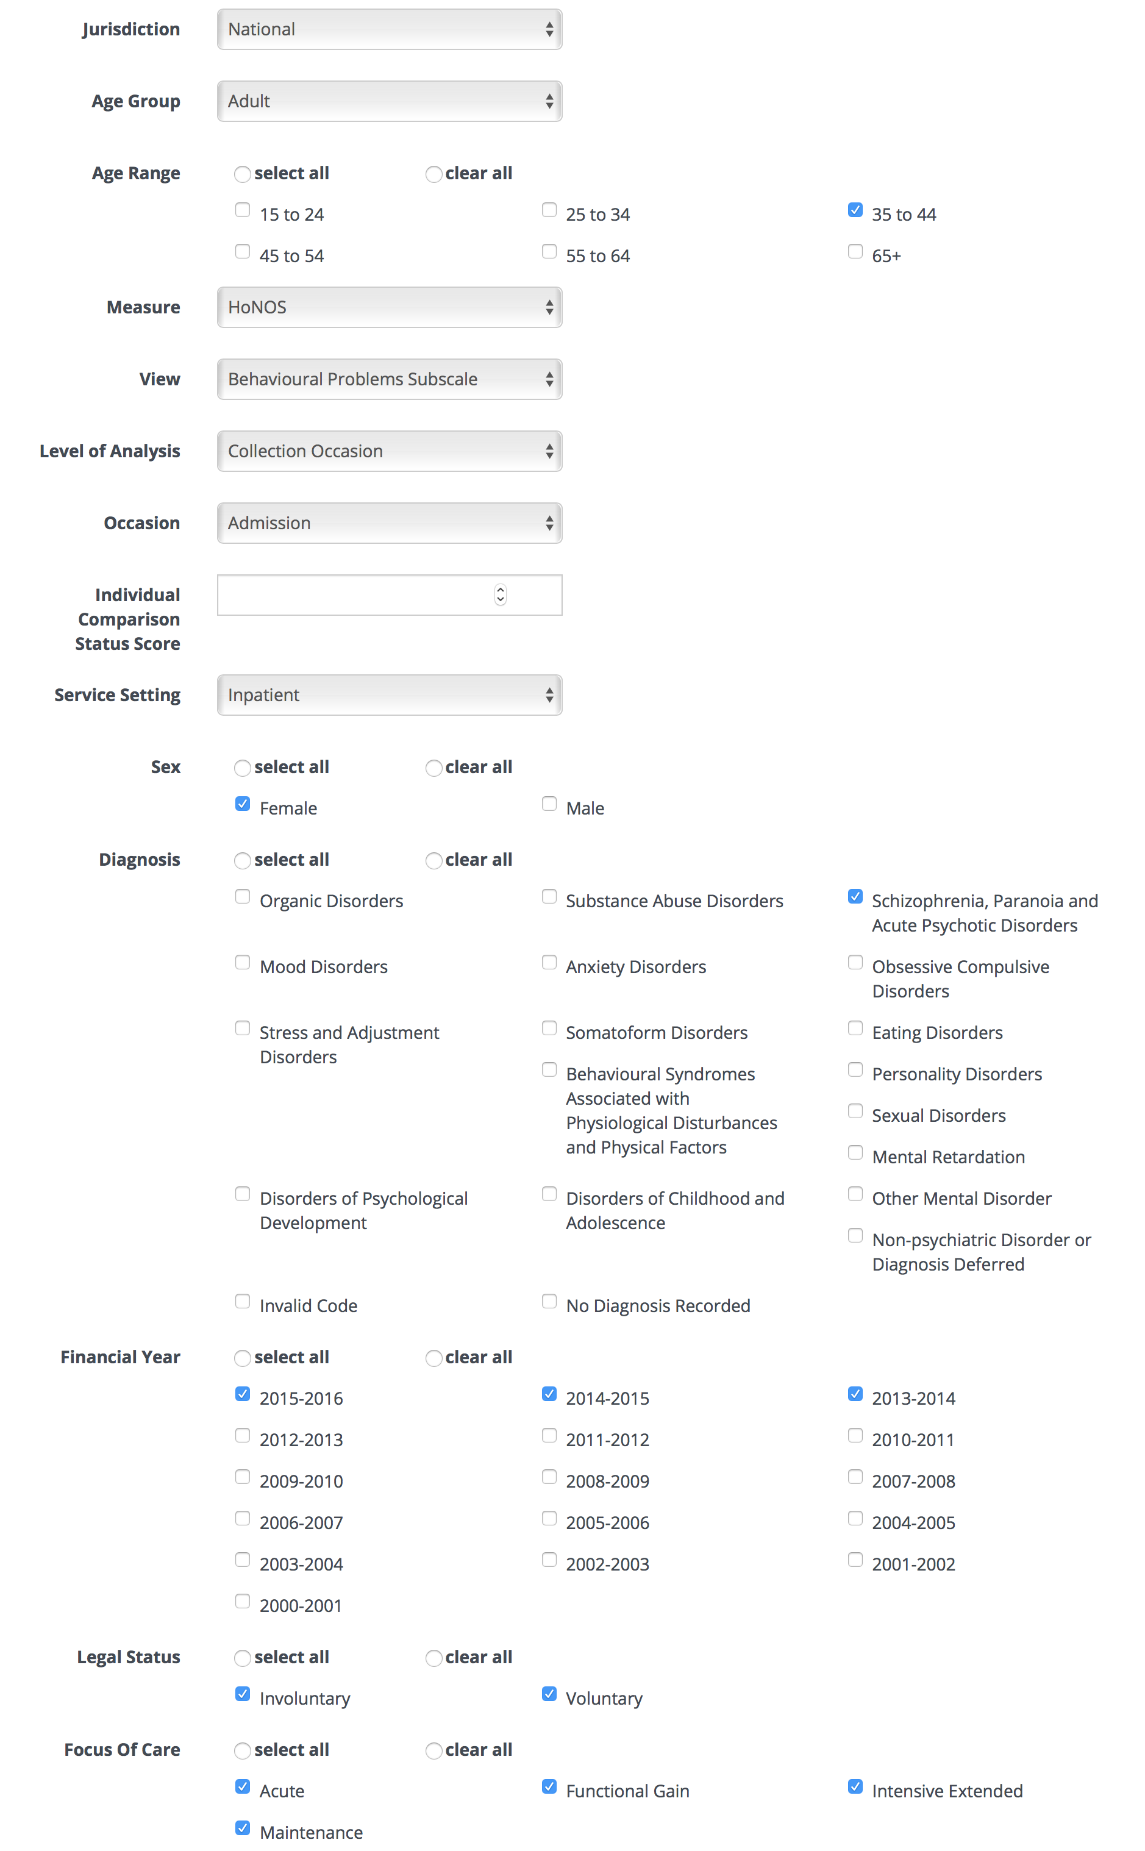The image size is (1145, 1851).
Task: Uncheck the 35 to 44 age range
Action: [x=855, y=210]
